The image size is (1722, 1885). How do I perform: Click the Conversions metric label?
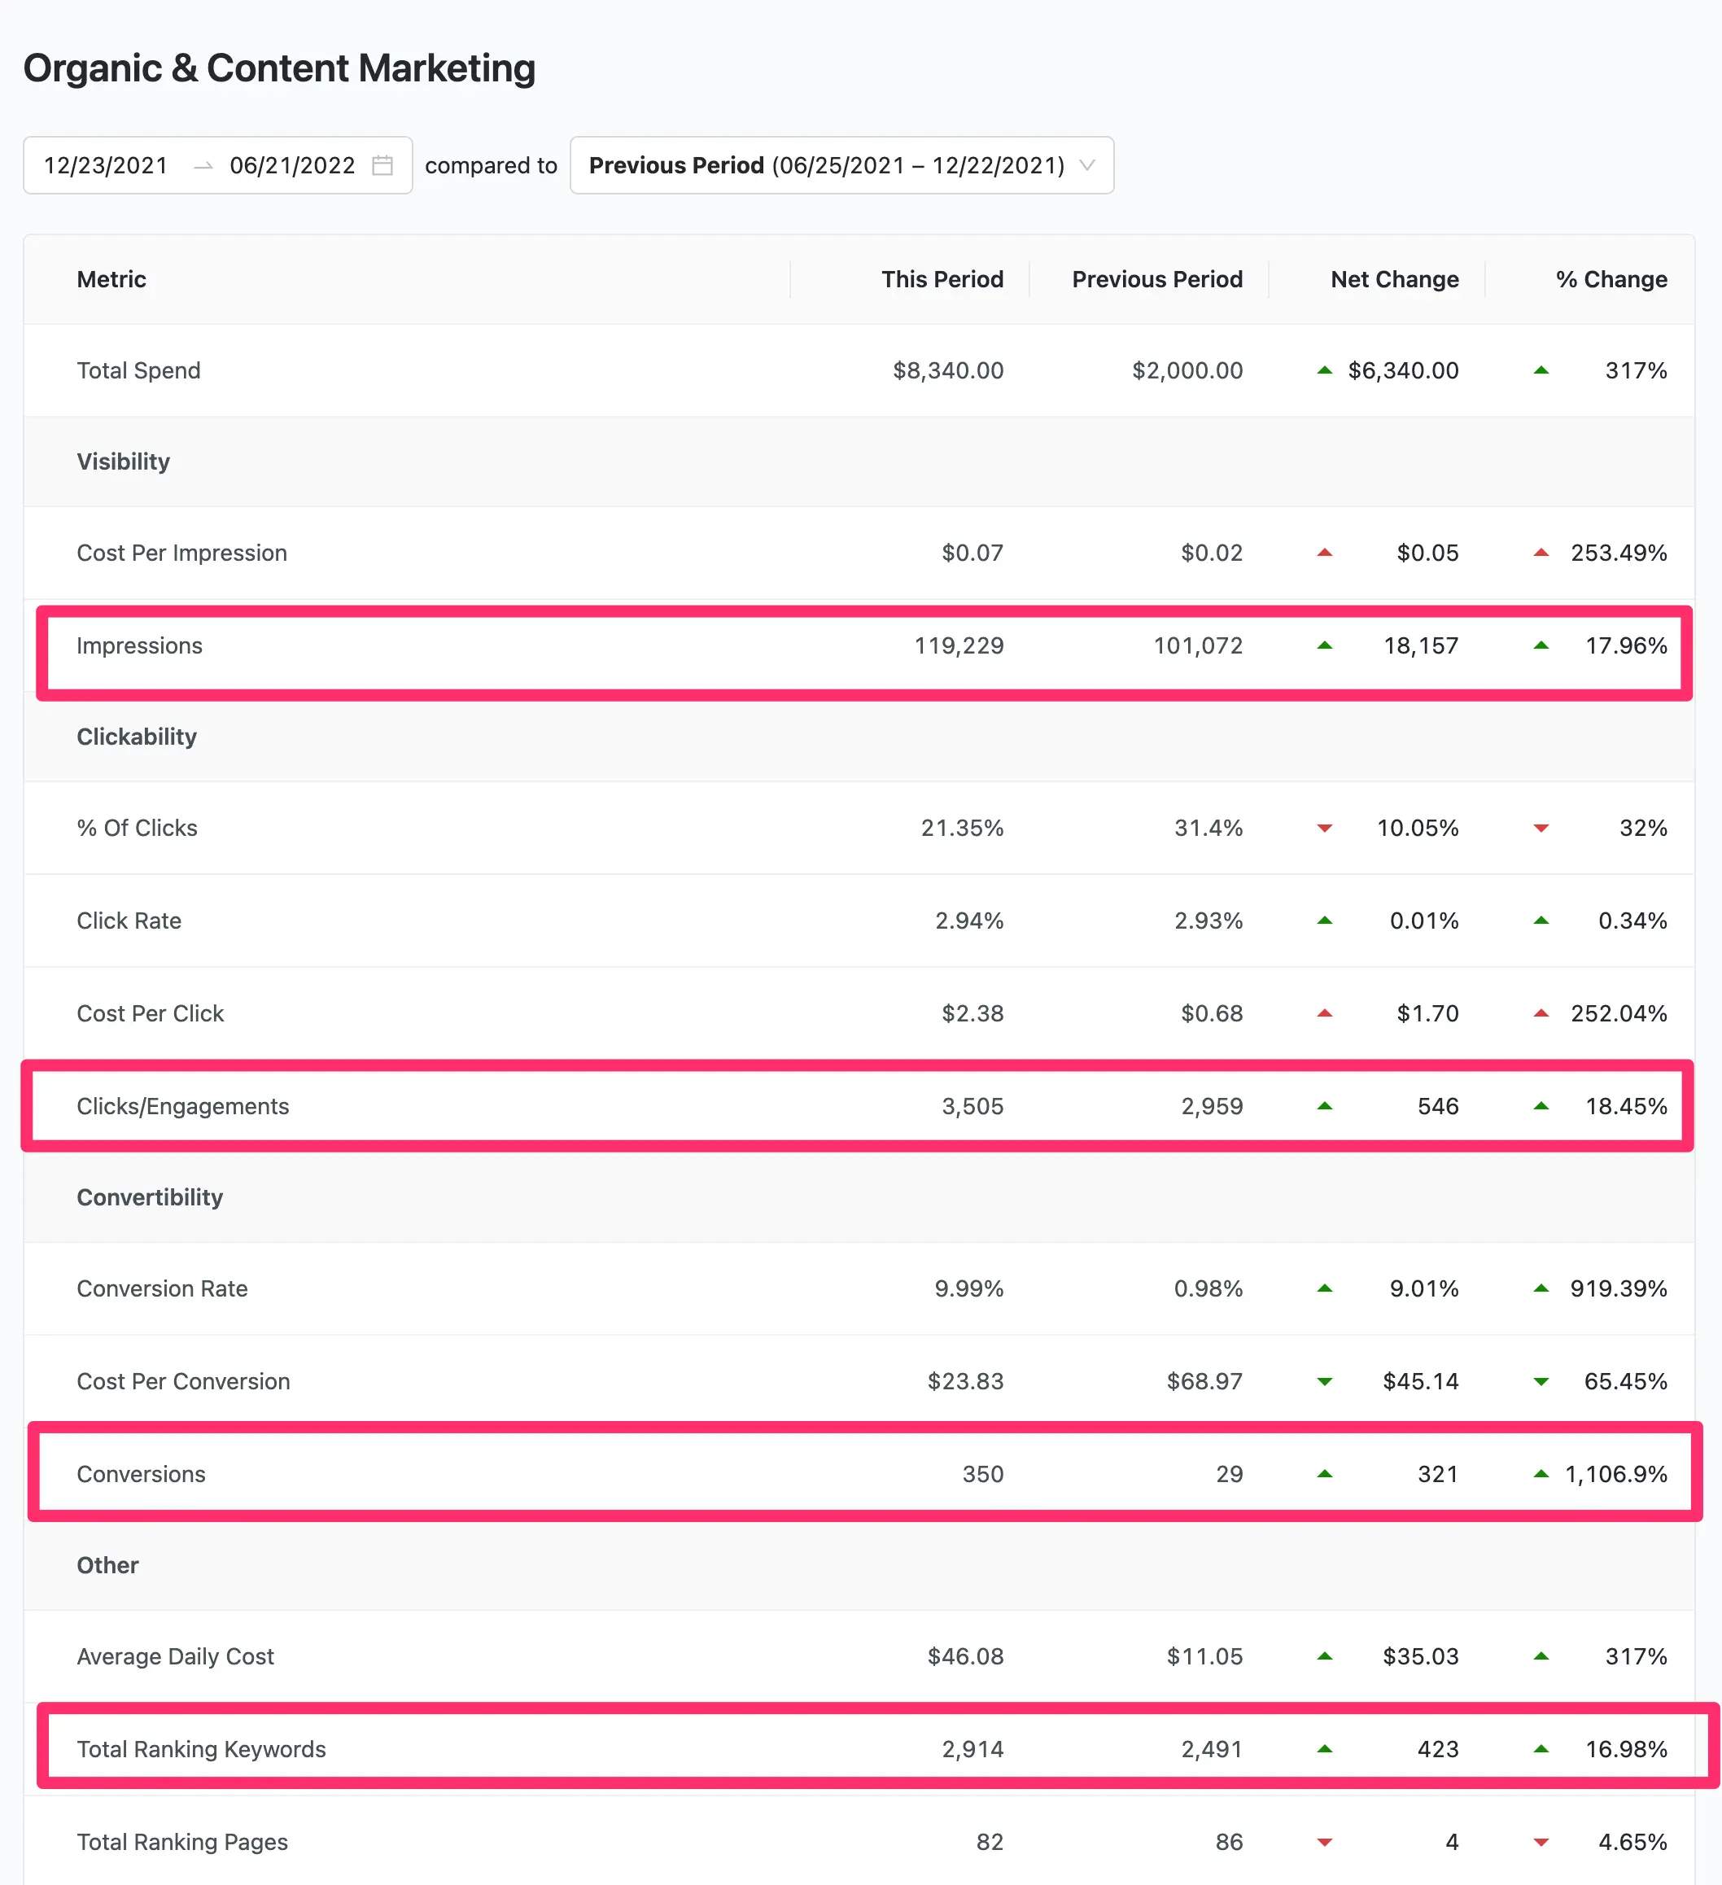tap(140, 1474)
